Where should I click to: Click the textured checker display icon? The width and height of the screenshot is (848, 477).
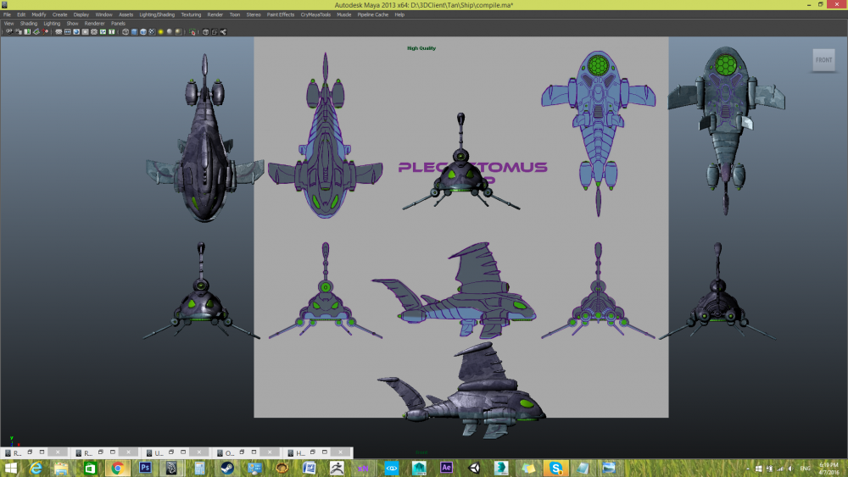point(152,32)
